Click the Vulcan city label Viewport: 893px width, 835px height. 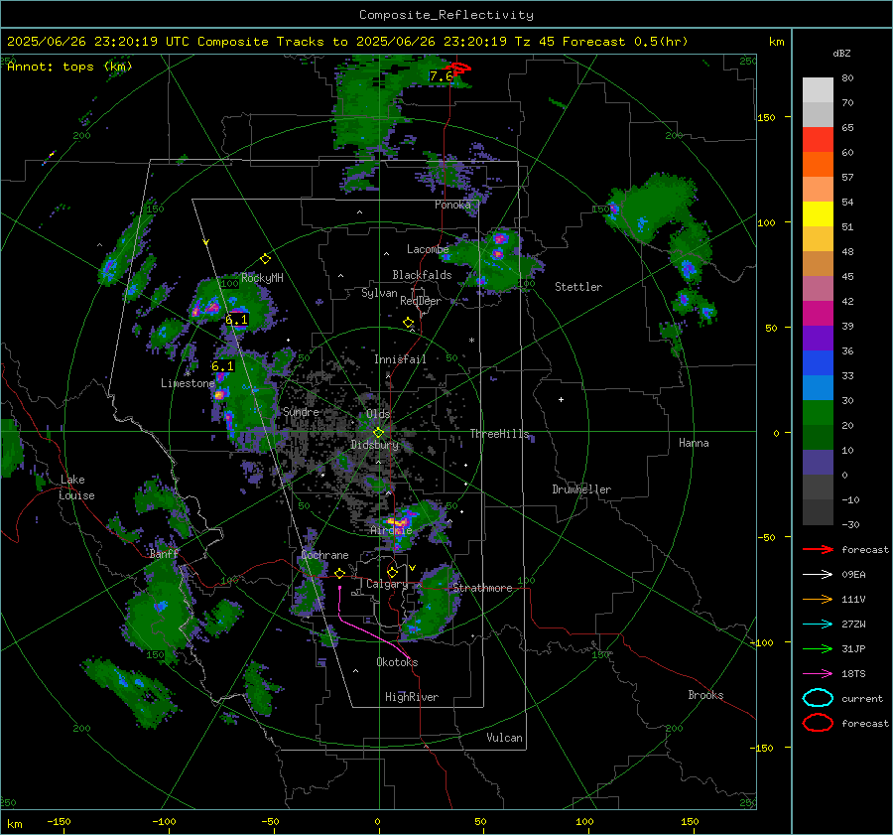(505, 738)
